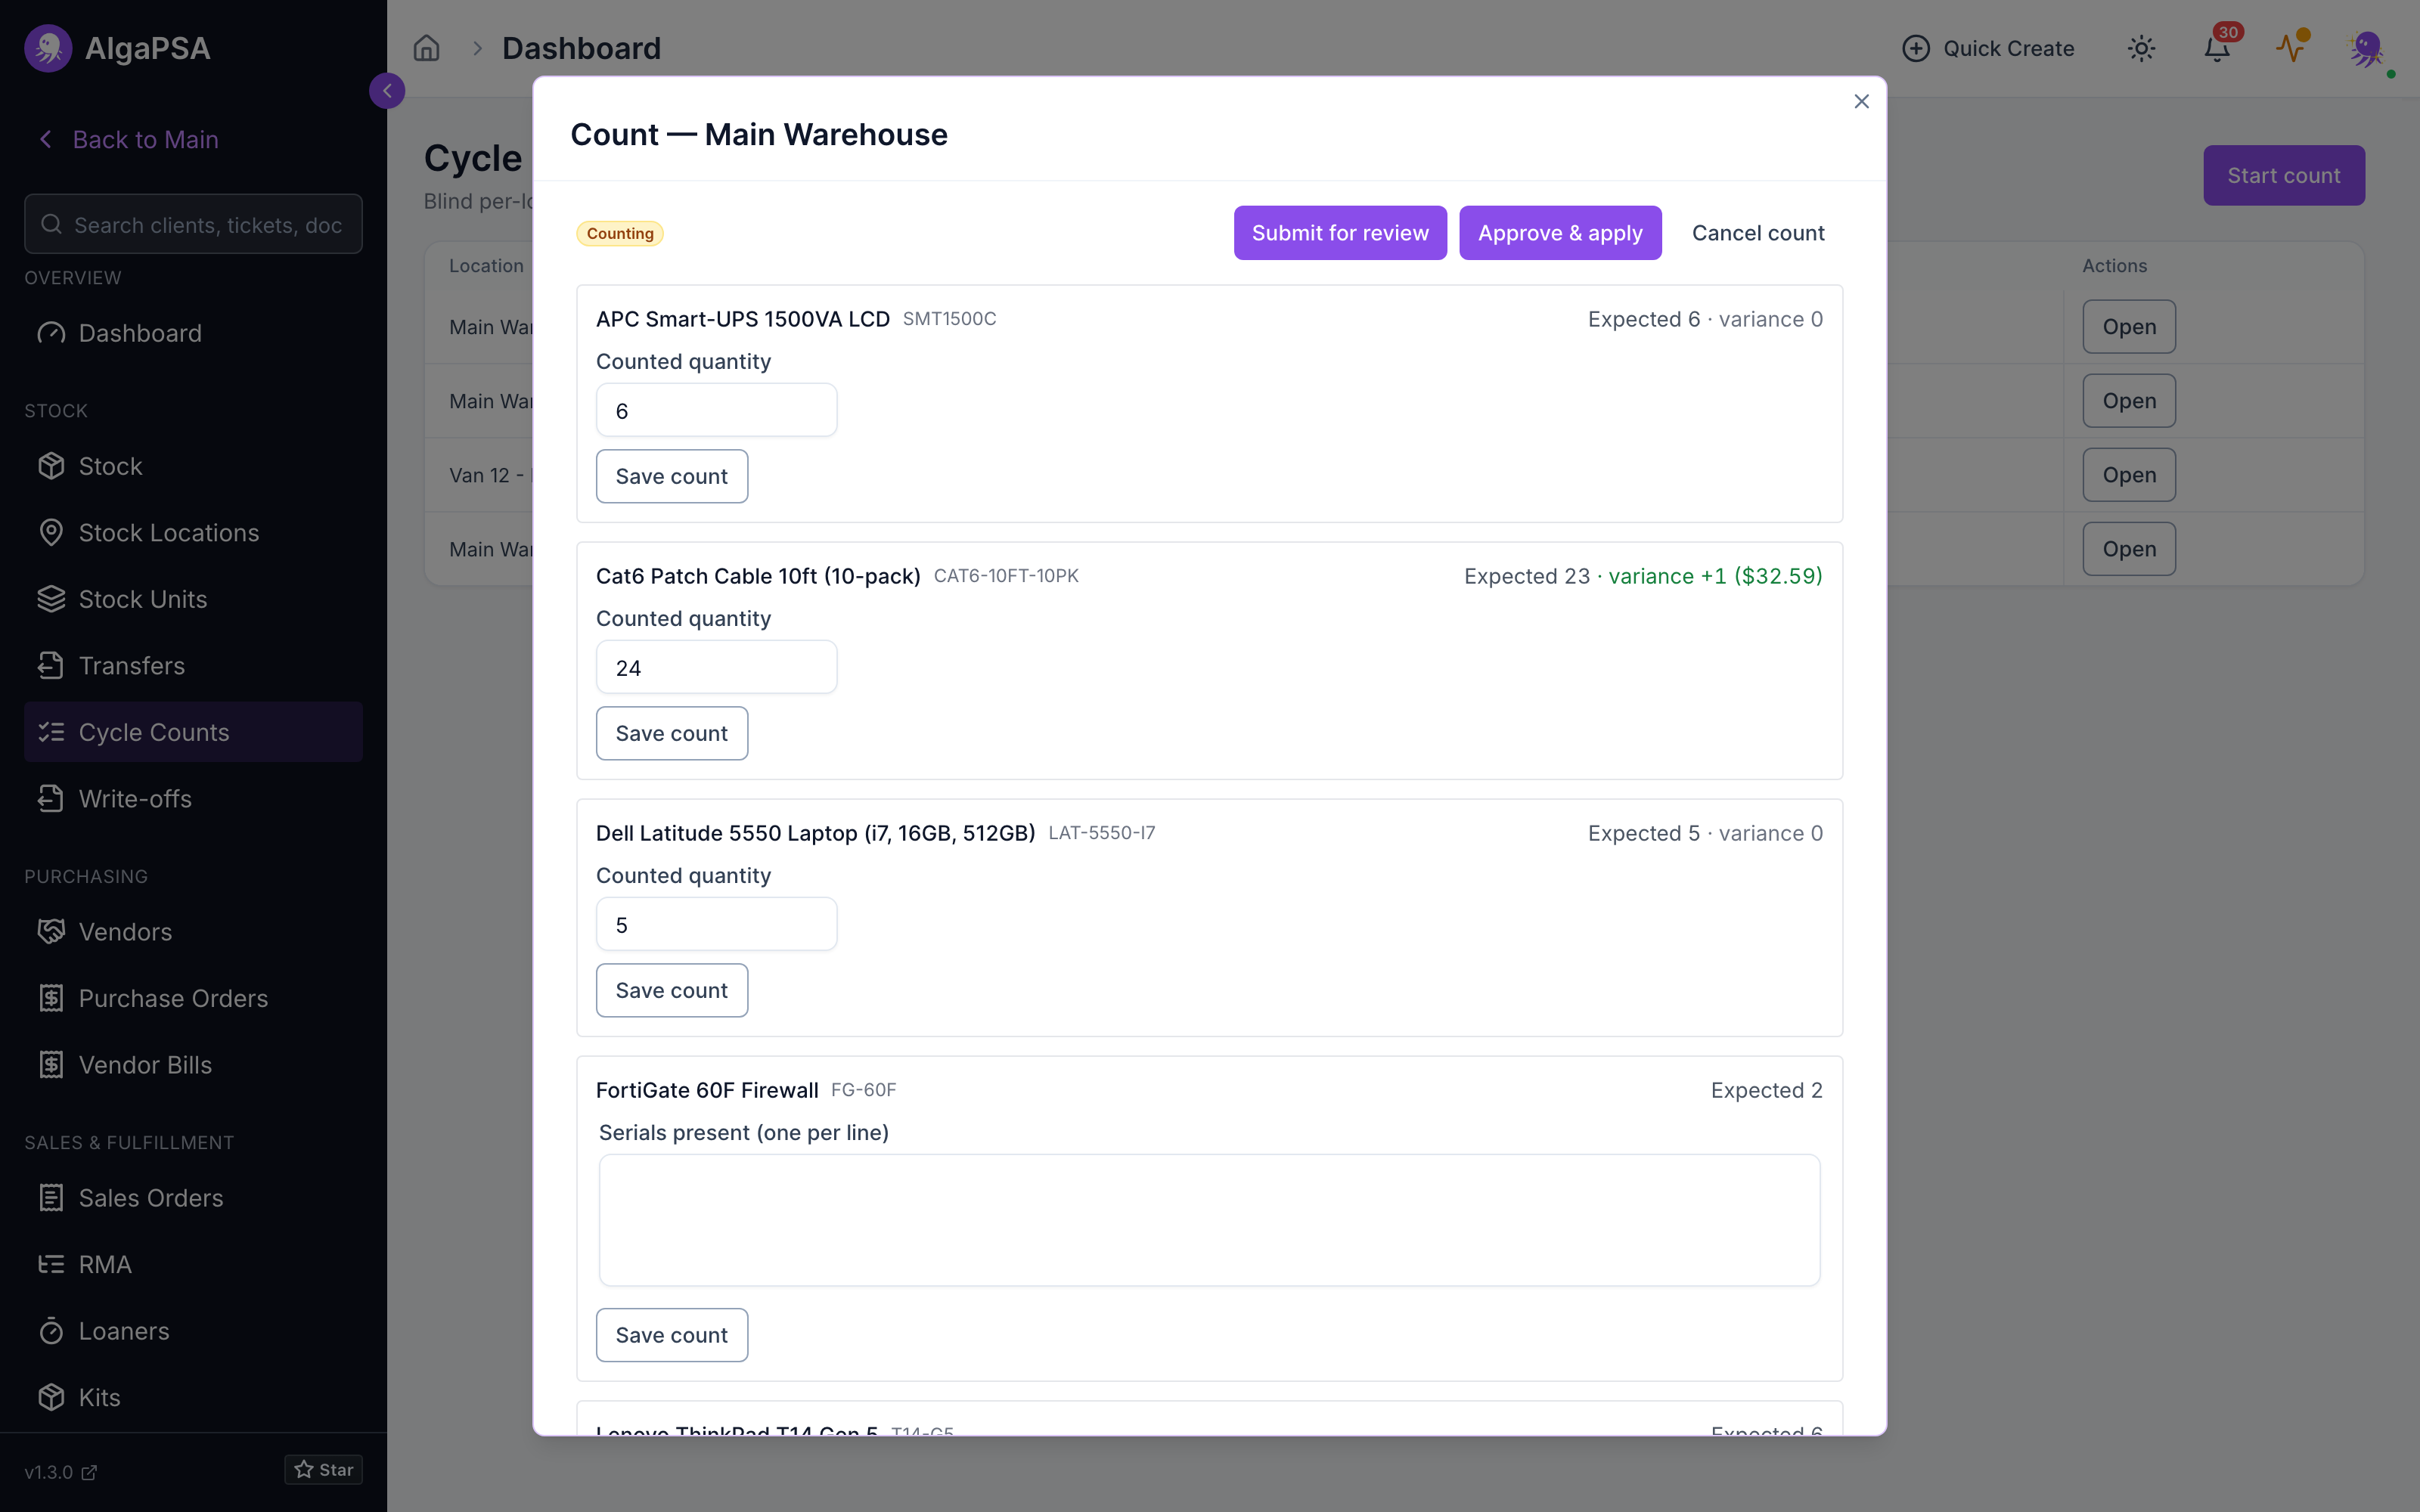Click the Star button in footer
This screenshot has height=1512, width=2420.
(x=323, y=1470)
